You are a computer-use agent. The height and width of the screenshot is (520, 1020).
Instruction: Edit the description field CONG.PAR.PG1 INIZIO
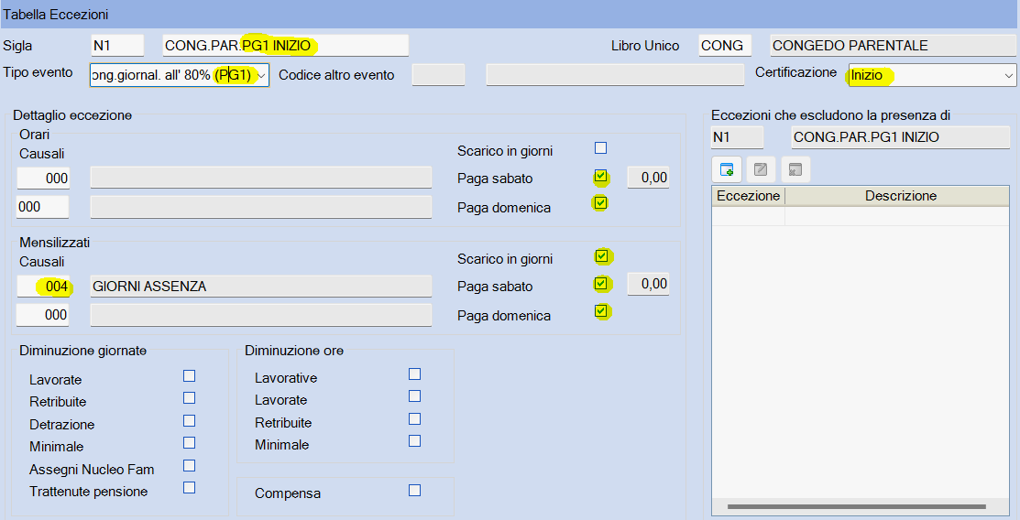(x=286, y=46)
